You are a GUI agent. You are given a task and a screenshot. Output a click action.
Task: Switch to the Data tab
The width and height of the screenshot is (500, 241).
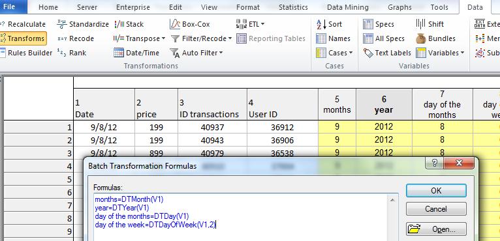click(475, 7)
